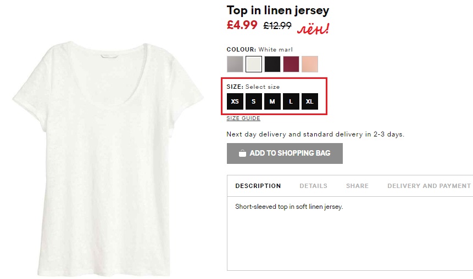
Task: Select size XL
Action: (x=310, y=101)
